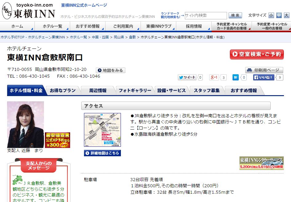Click the access map thumbnail
The width and height of the screenshot is (291, 202).
[x=102, y=130]
